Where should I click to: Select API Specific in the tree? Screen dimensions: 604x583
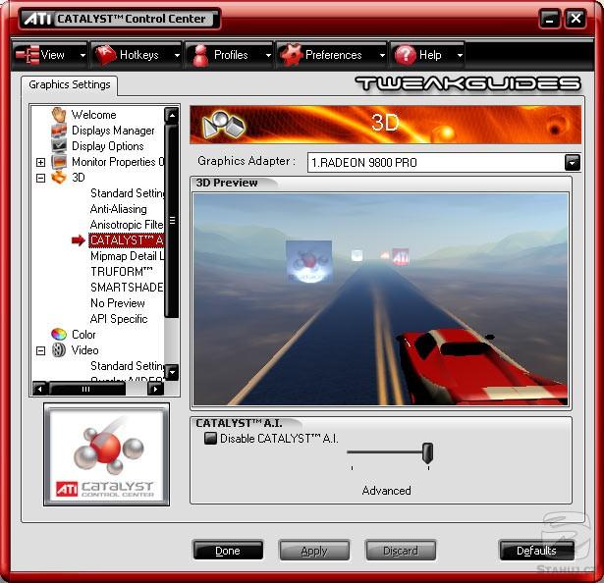click(119, 319)
